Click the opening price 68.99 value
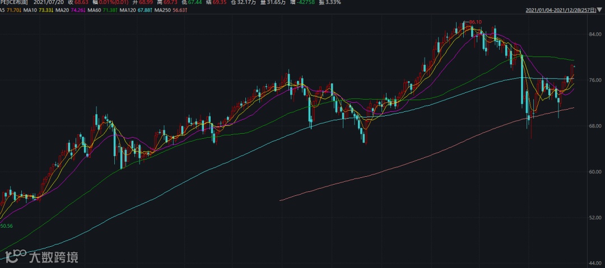This screenshot has height=268, width=605. tap(146, 2)
